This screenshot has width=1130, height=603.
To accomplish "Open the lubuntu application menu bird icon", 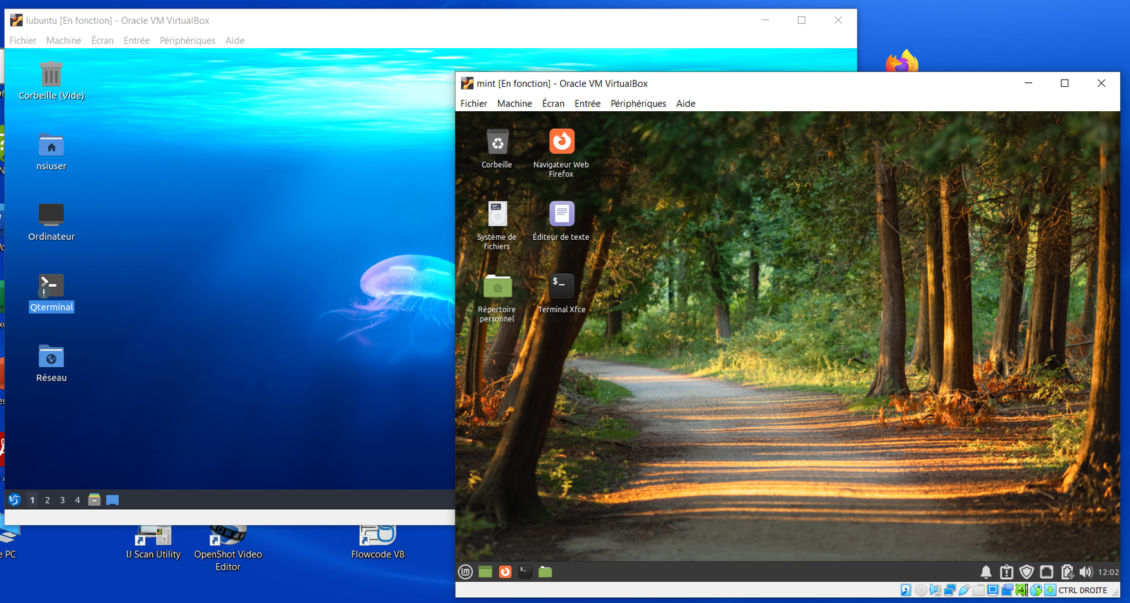I will 14,500.
